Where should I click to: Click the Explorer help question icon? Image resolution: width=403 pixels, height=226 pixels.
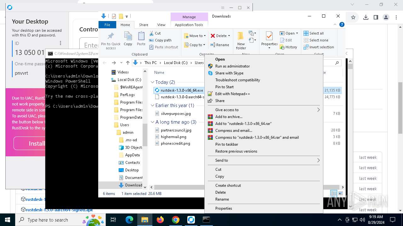342,24
